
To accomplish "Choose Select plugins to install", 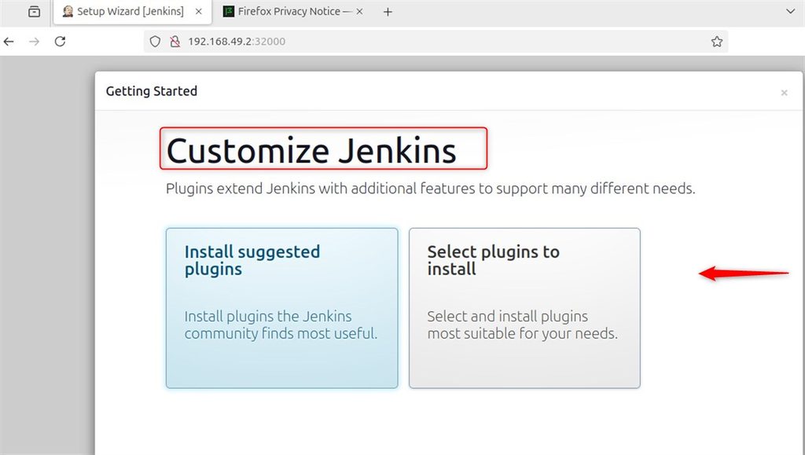I will [524, 308].
